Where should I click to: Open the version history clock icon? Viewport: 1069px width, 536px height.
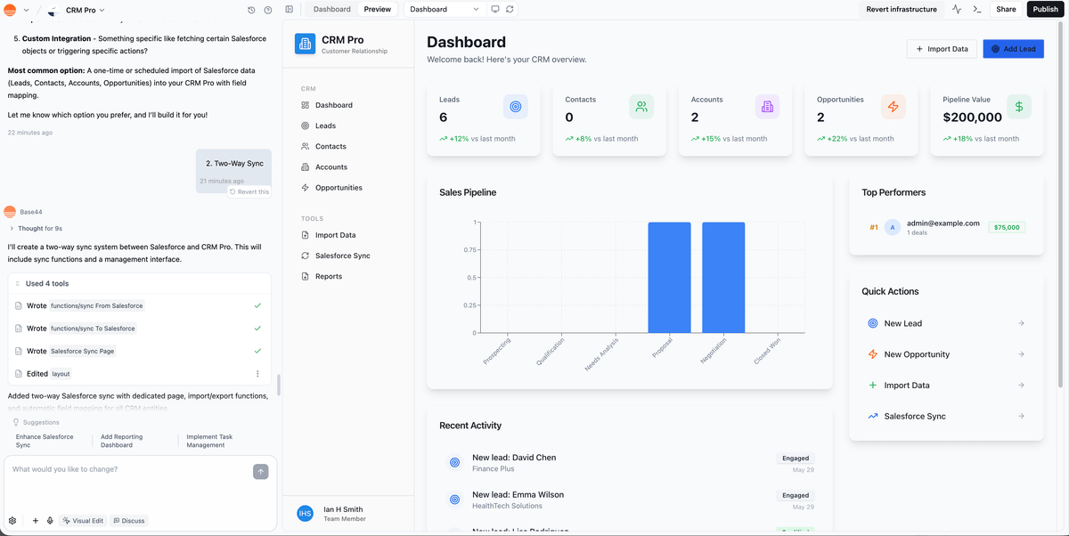click(x=252, y=10)
